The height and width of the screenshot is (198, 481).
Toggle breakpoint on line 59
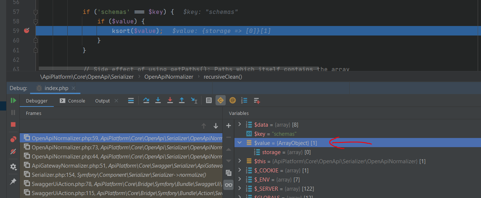pos(26,31)
